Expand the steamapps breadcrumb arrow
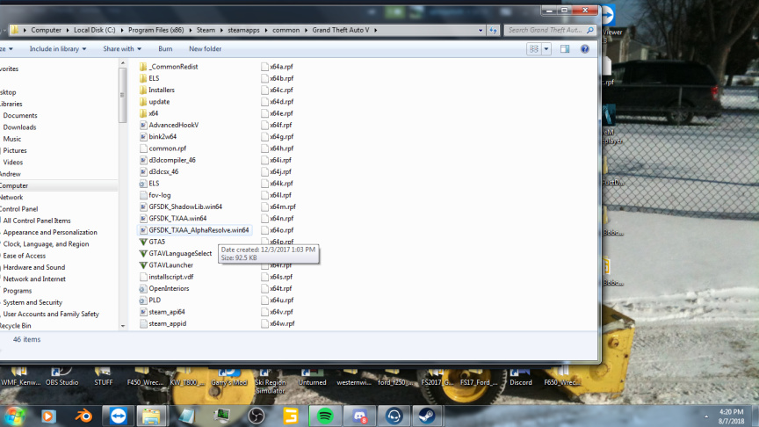 click(266, 30)
